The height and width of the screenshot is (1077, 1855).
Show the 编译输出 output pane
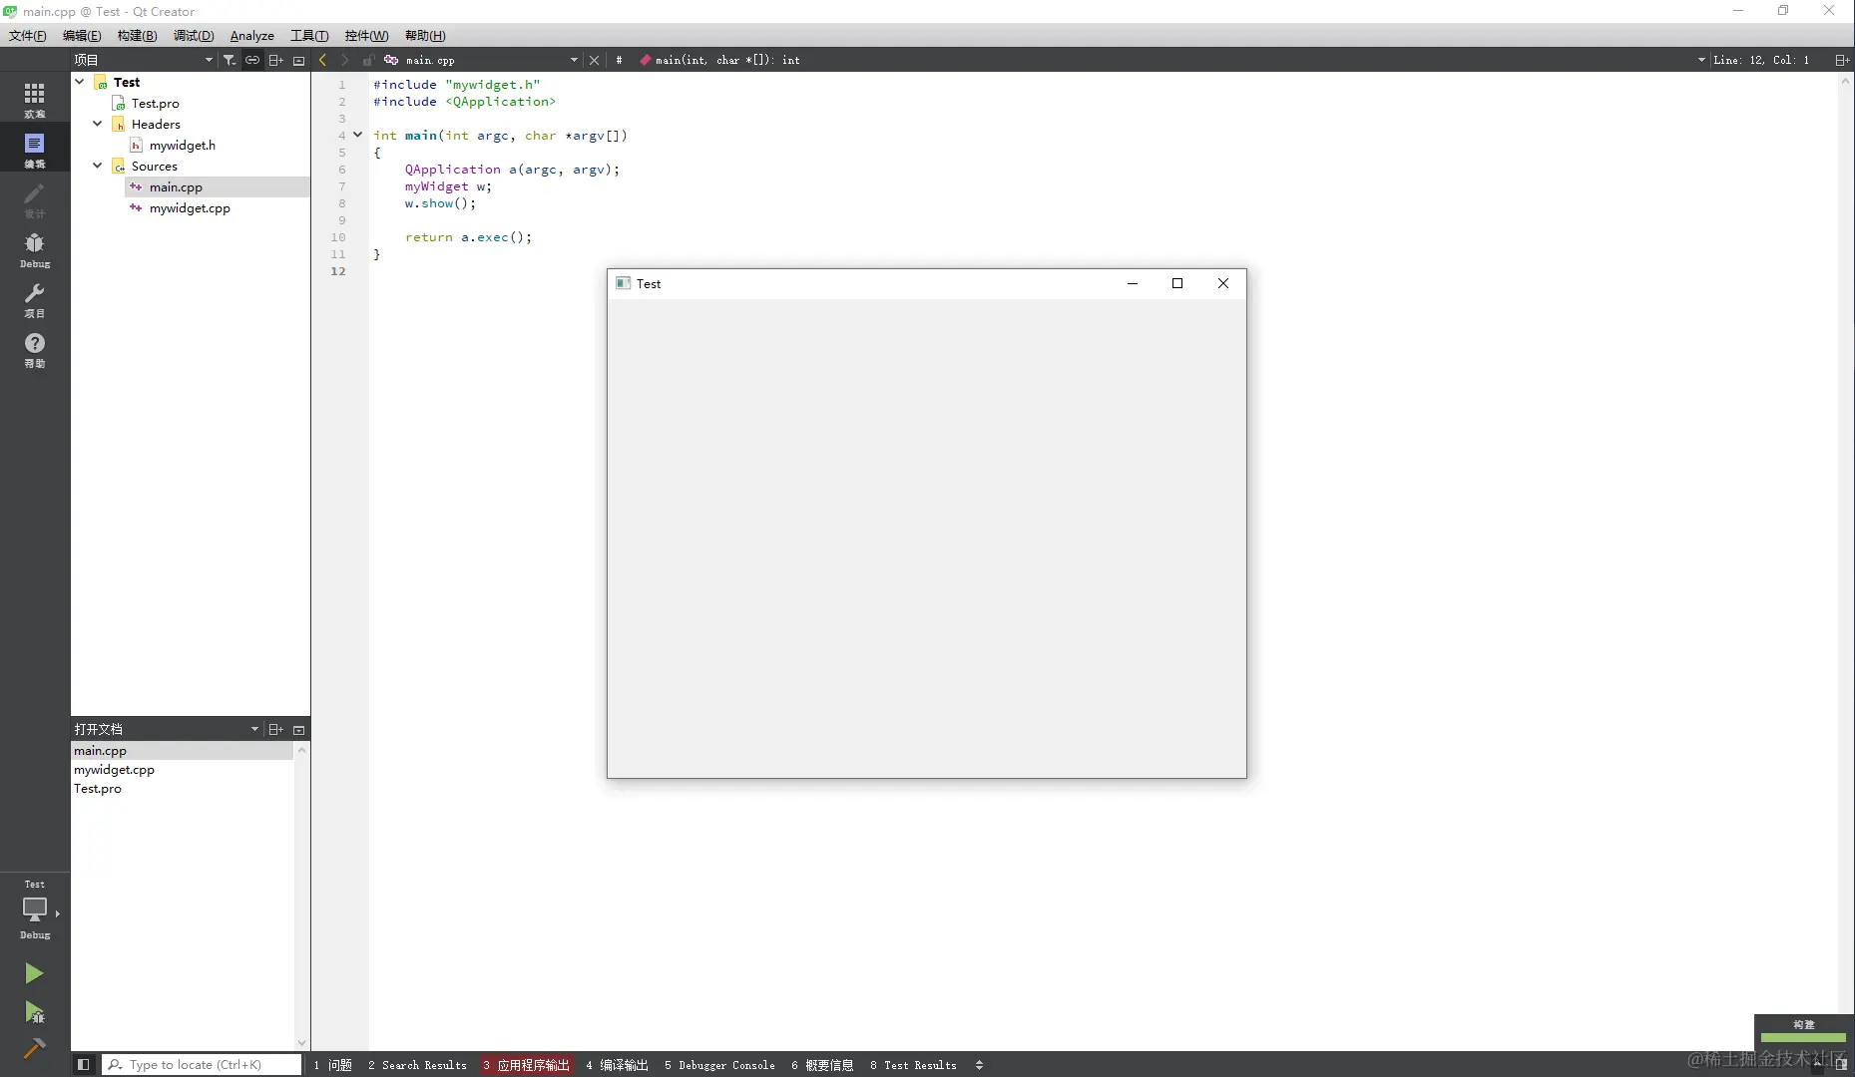click(618, 1065)
